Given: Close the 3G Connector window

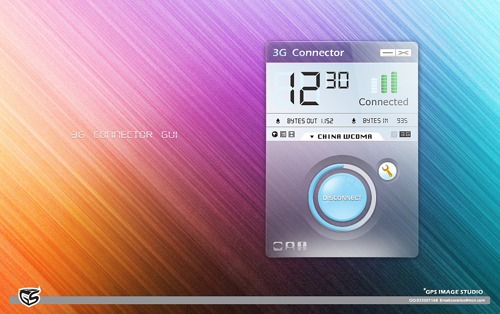Looking at the screenshot, I should (403, 53).
